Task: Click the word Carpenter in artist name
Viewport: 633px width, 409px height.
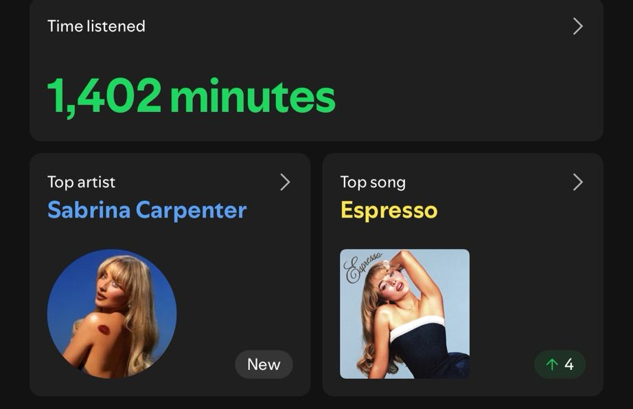Action: pos(192,211)
